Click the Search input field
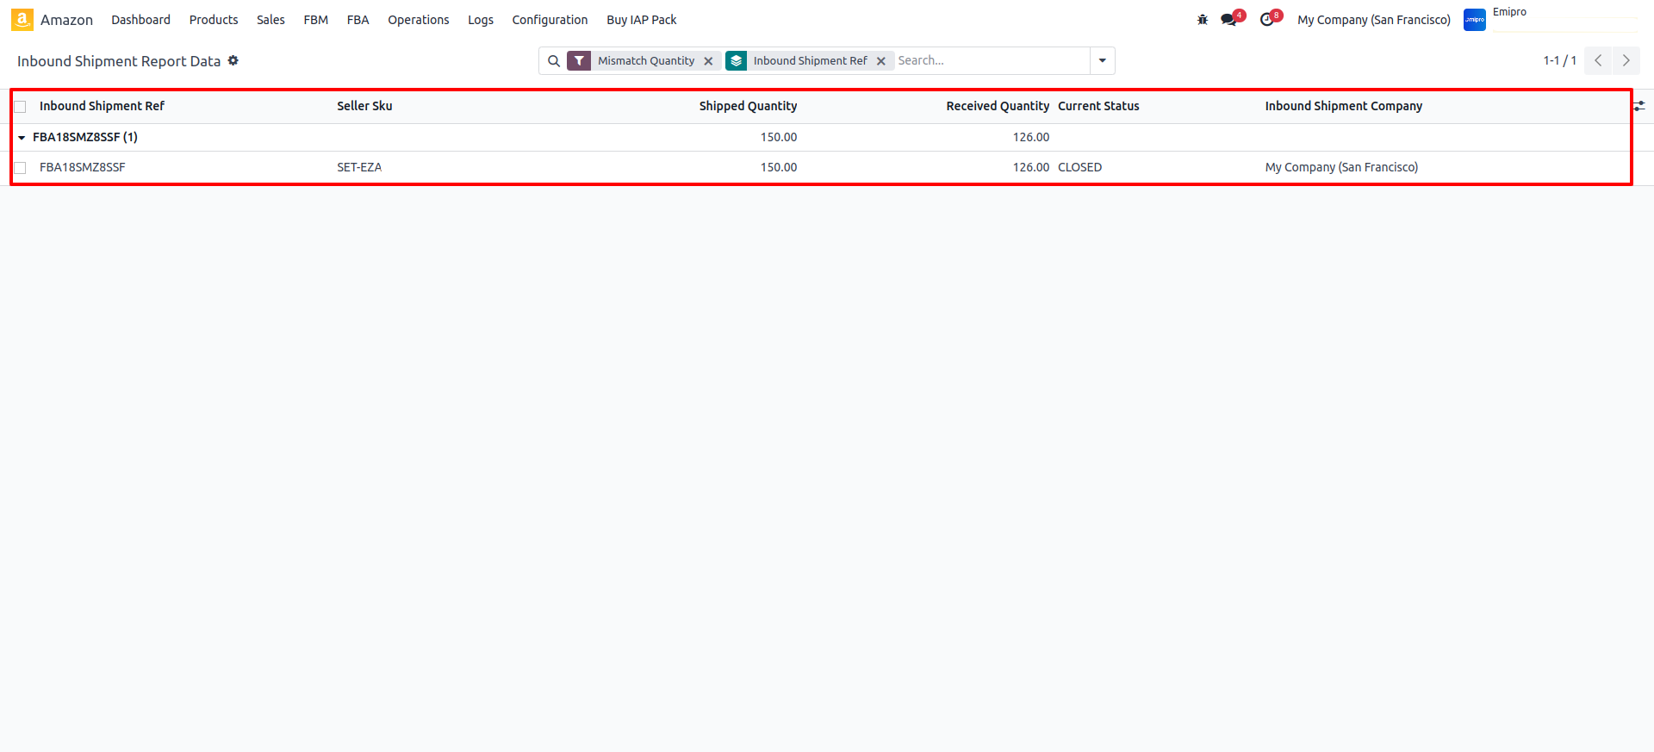This screenshot has width=1654, height=752. (x=991, y=61)
